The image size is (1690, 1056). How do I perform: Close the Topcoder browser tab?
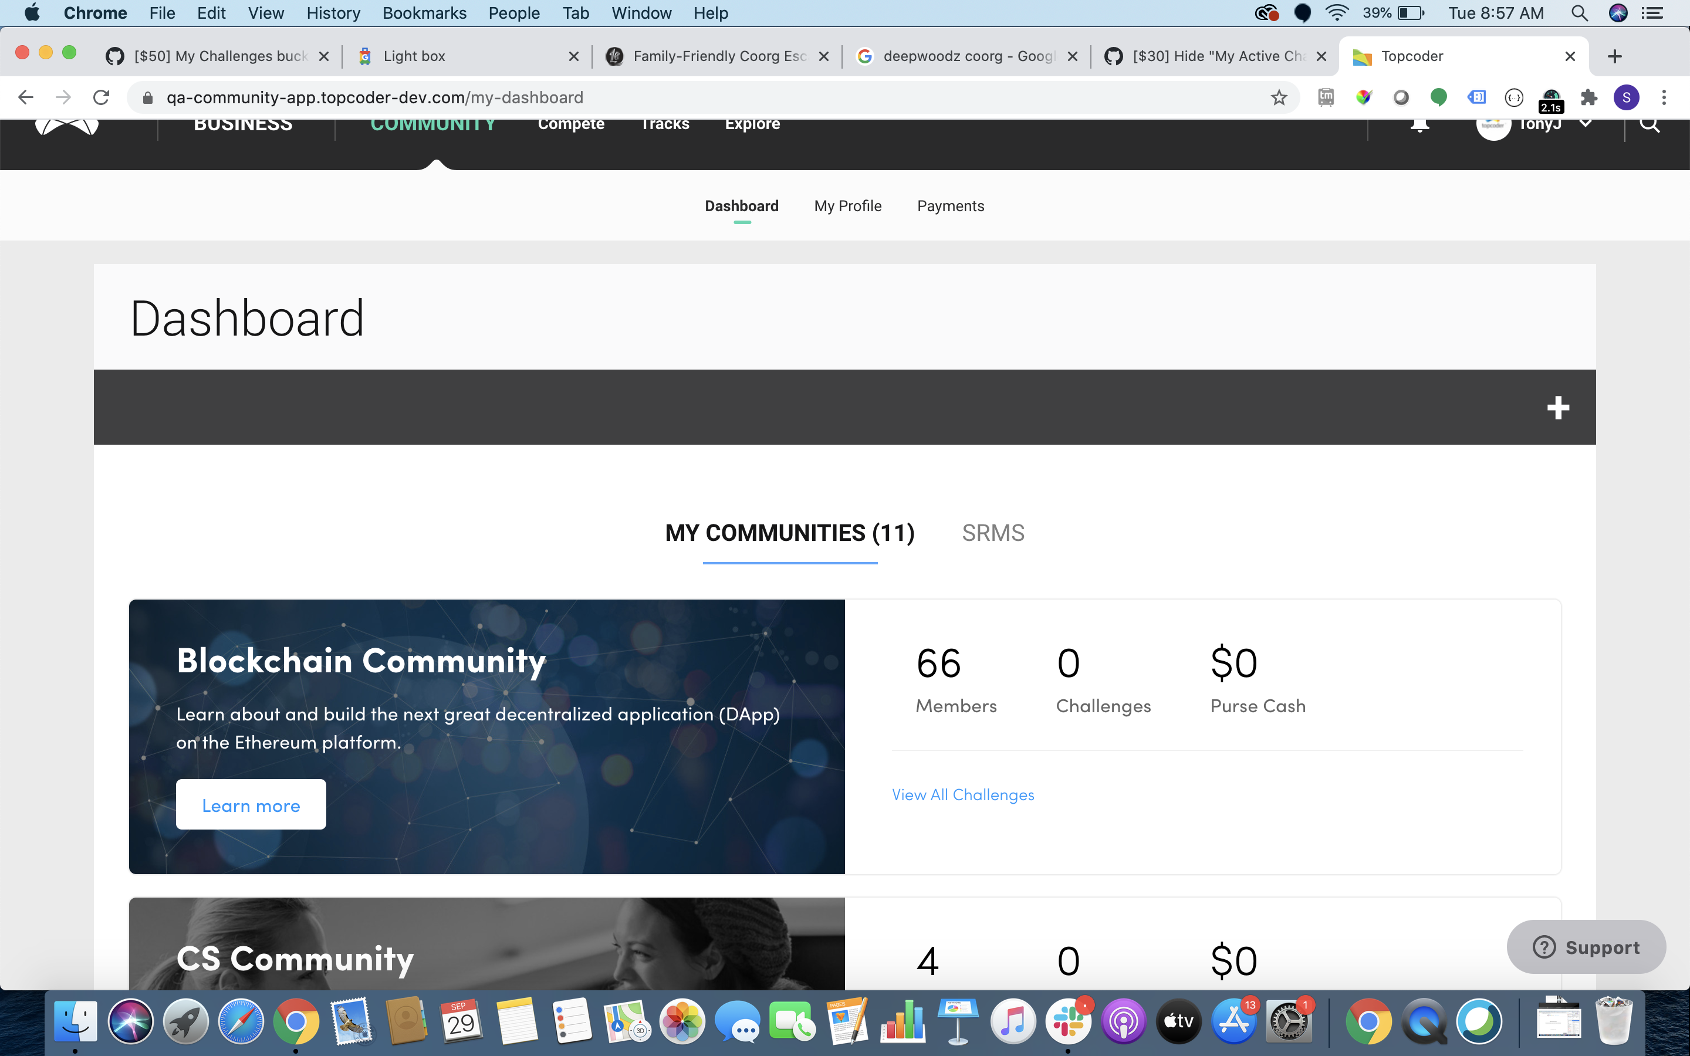[1570, 56]
